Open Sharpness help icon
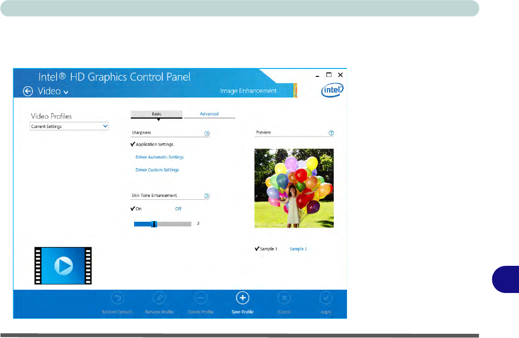This screenshot has height=338, width=519. (207, 134)
